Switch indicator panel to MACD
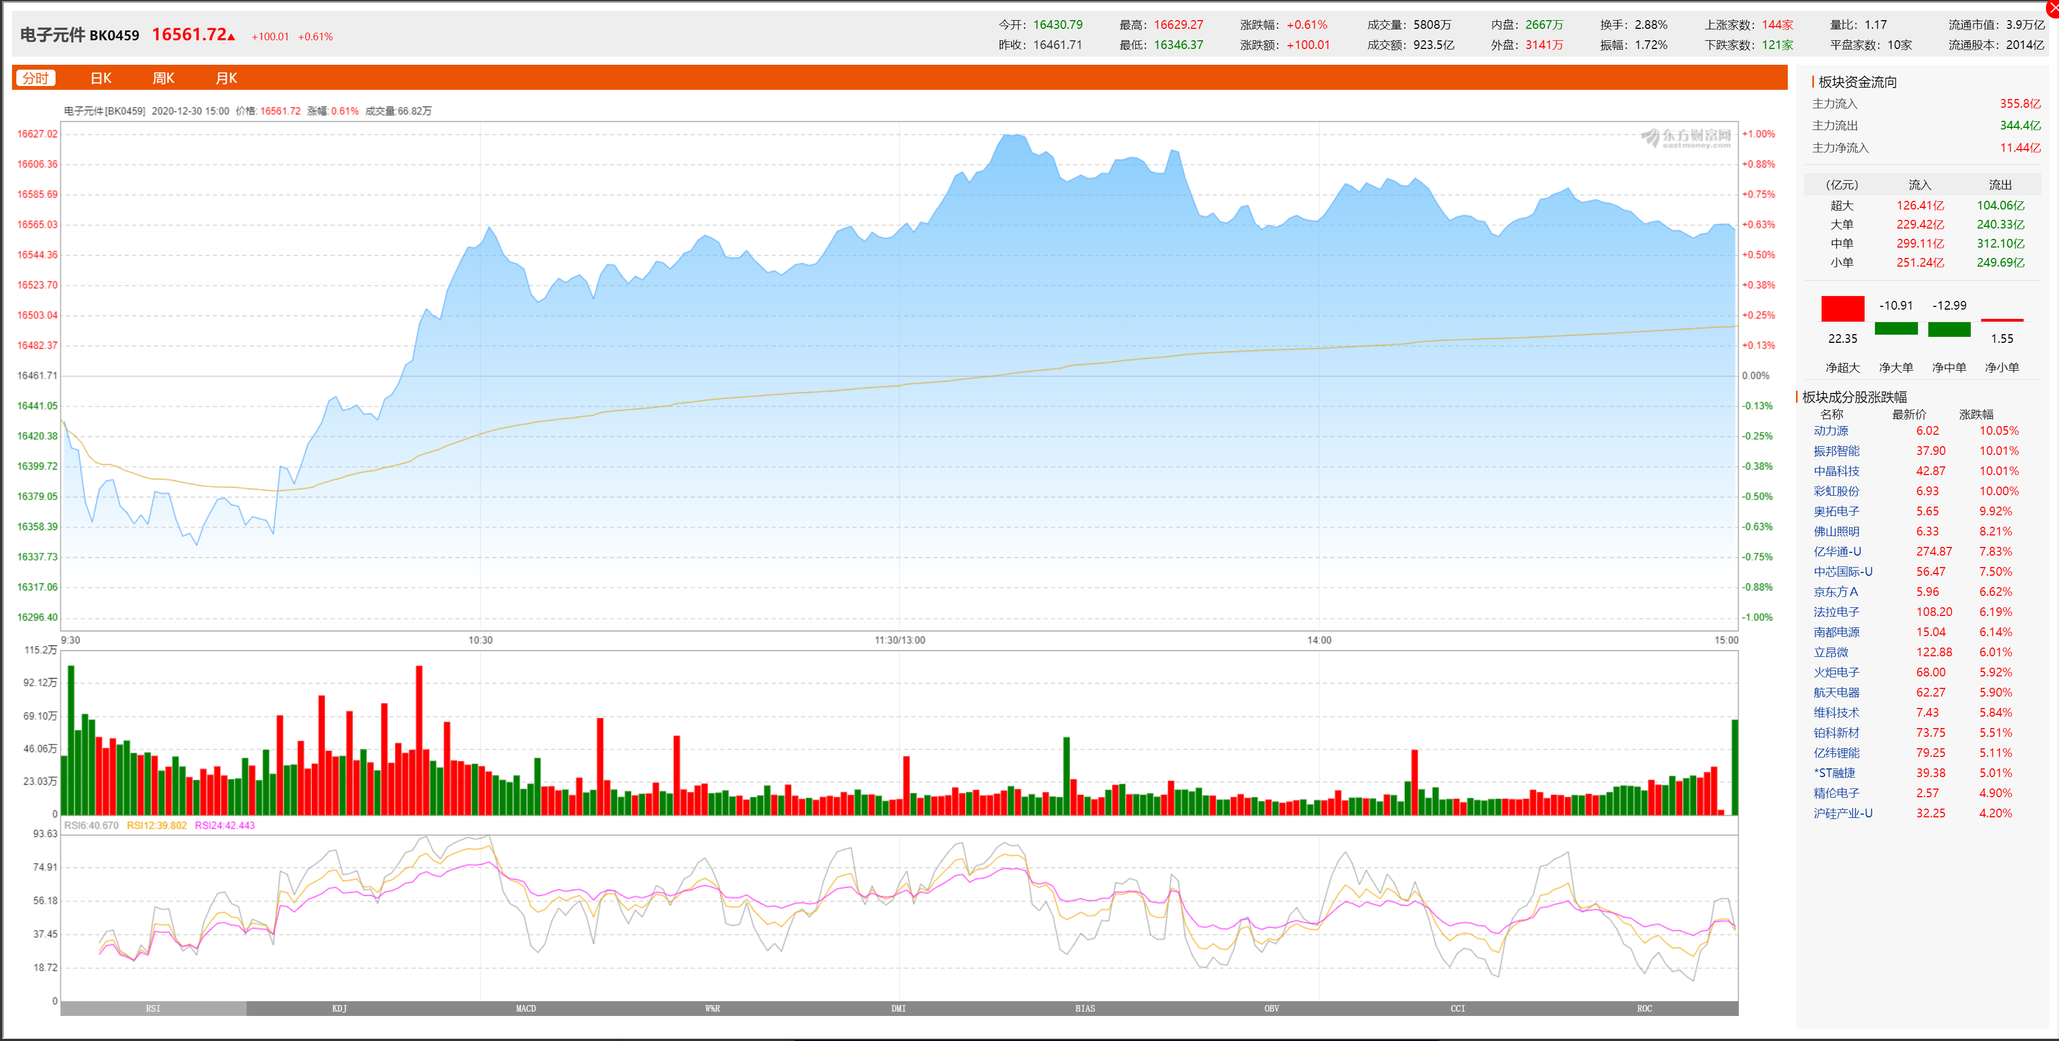The image size is (2059, 1041). 526,1008
